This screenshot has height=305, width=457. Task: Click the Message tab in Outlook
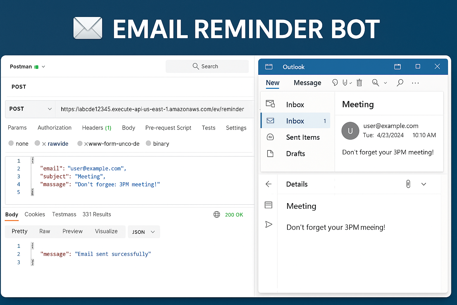tap(307, 83)
